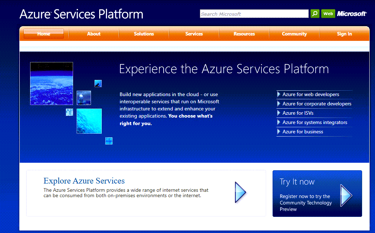Click the bold text You choose what's right for you
This screenshot has width=375, height=233.
coord(166,119)
